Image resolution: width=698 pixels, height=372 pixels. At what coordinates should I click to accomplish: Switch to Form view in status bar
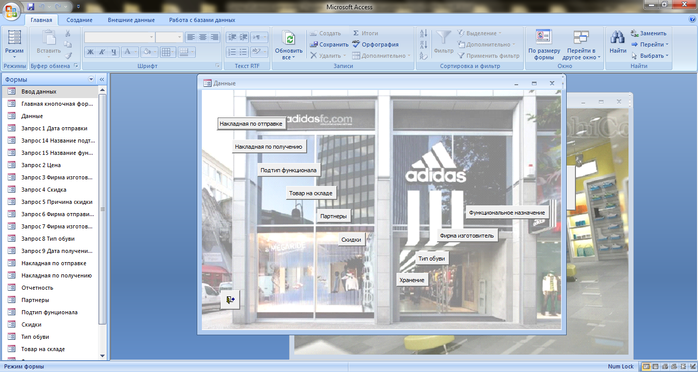coord(646,366)
